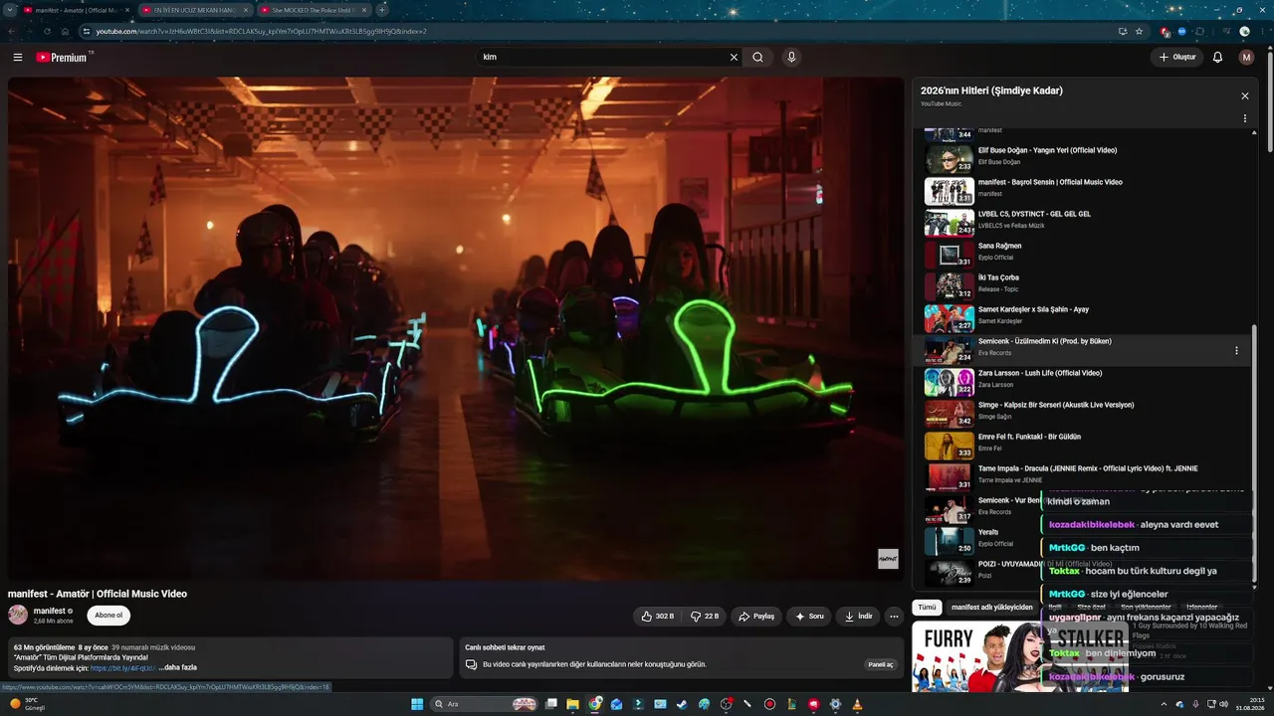Close the playlist panel
Viewport: 1274px width, 716px height.
[1244, 95]
